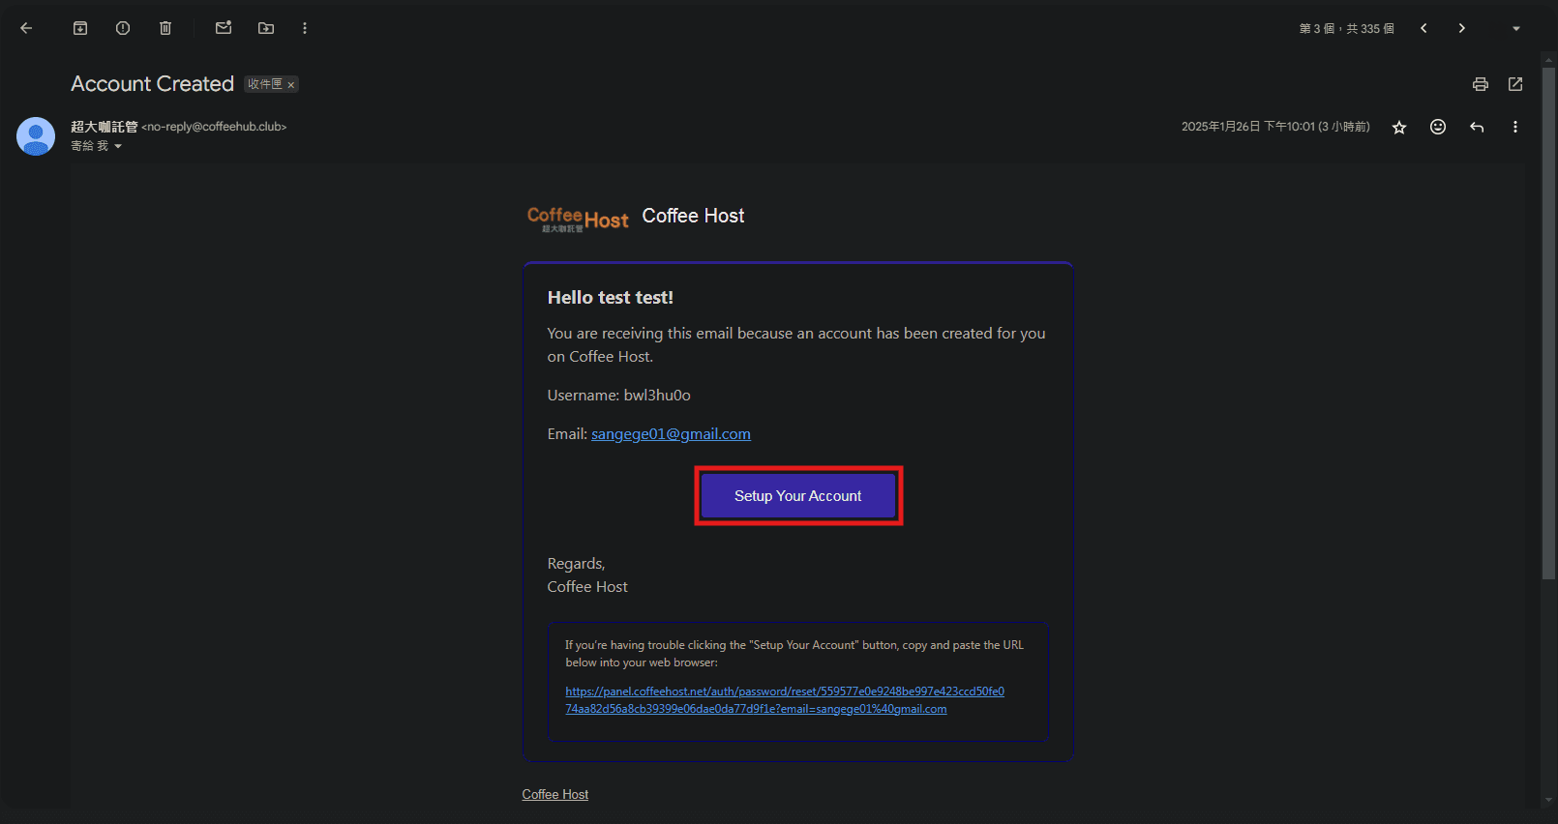The image size is (1558, 824).
Task: Mark this email as unread
Action: pos(224,28)
